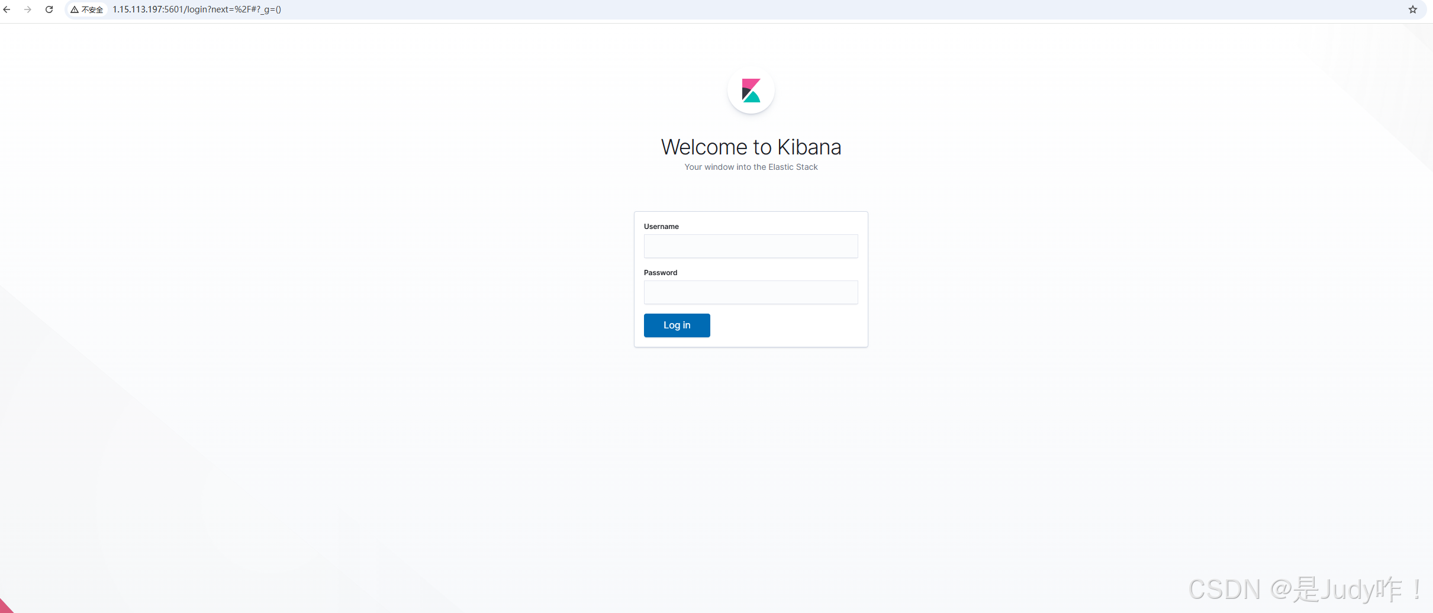Bookmark this page with the star icon

(x=1413, y=9)
